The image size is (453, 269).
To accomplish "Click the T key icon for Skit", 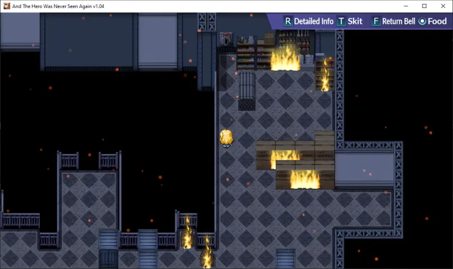I will pyautogui.click(x=341, y=22).
